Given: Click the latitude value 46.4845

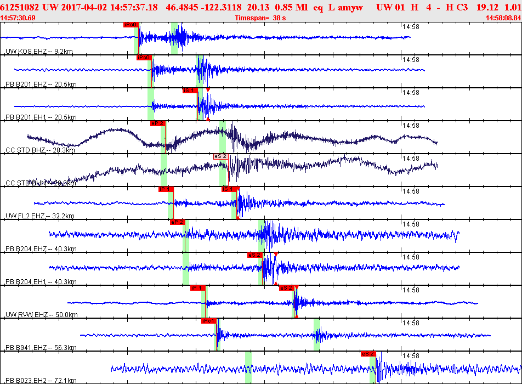Looking at the screenshot, I should pos(183,7).
